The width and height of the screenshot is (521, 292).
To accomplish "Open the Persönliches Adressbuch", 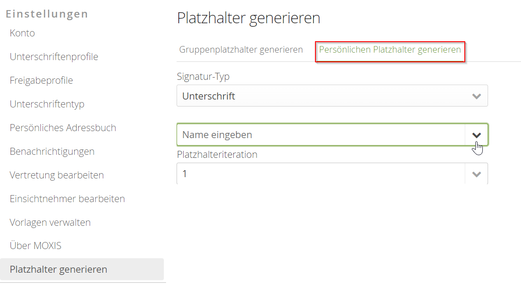I will click(63, 128).
